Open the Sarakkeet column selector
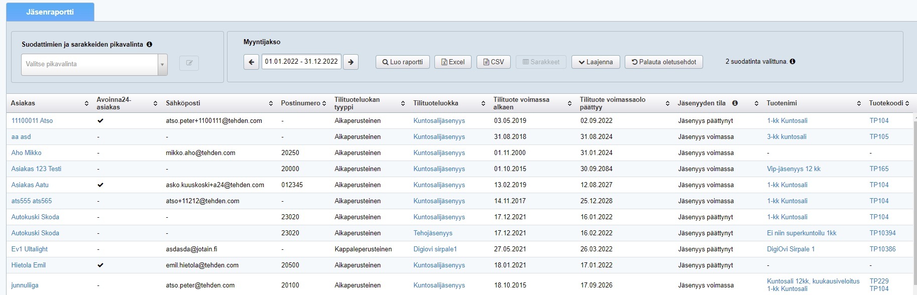The width and height of the screenshot is (917, 295). click(541, 62)
